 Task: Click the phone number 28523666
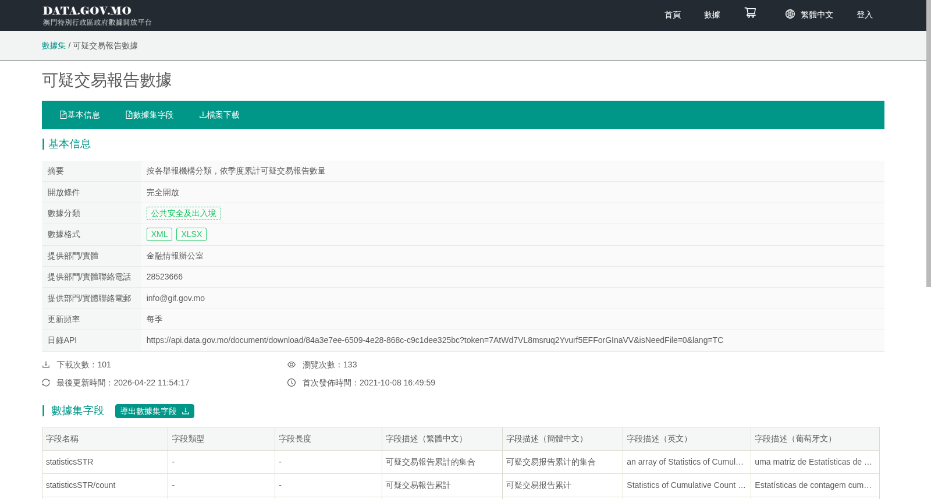pos(165,277)
